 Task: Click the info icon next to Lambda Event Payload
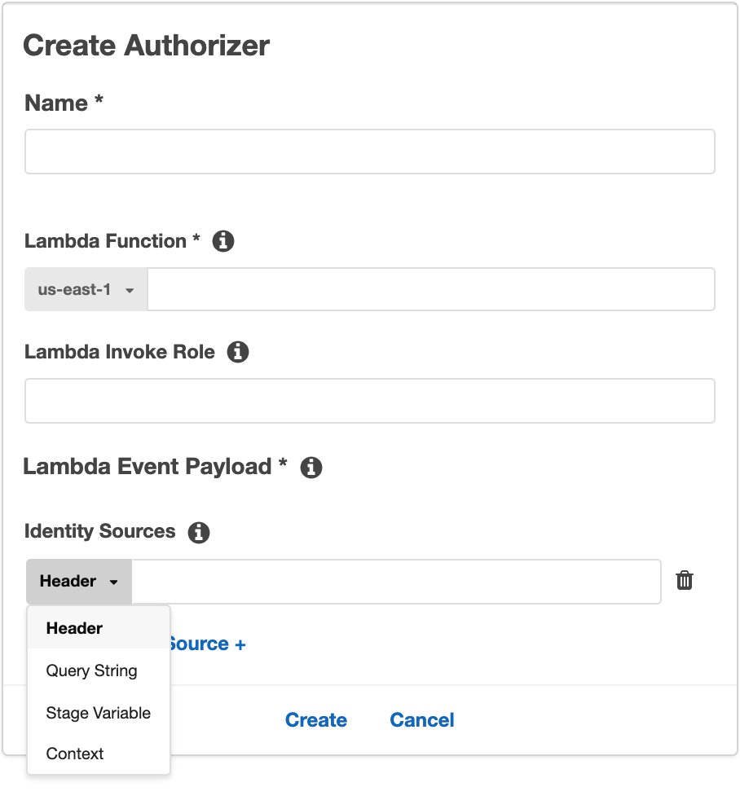coord(311,467)
